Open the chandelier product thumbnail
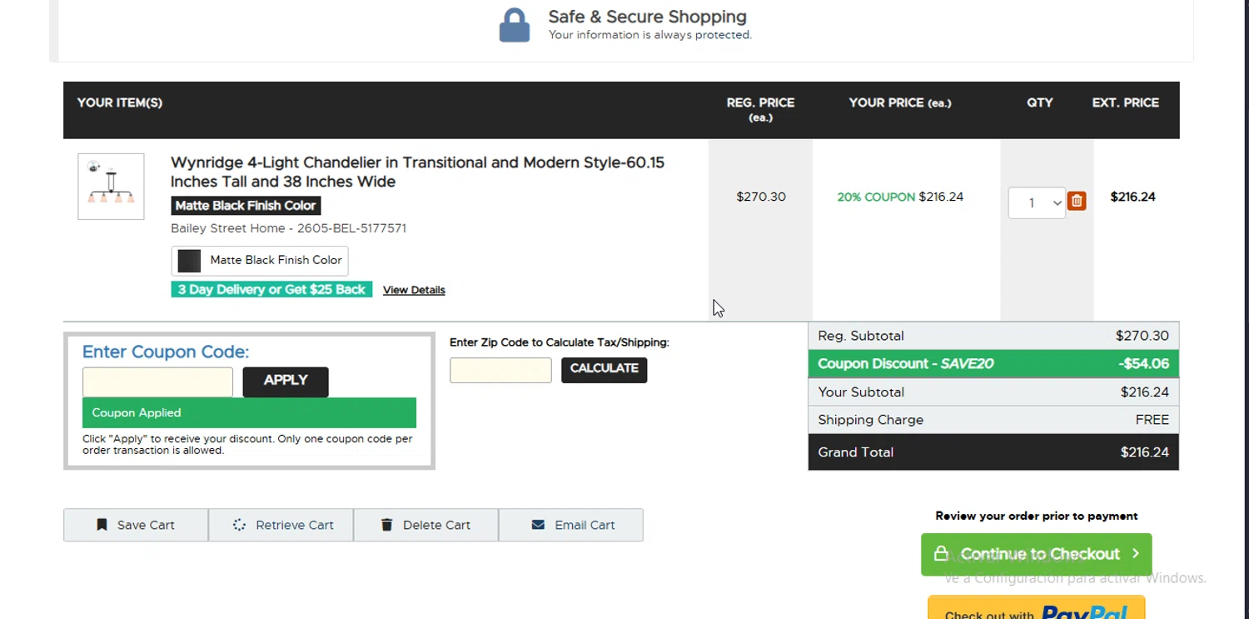 pyautogui.click(x=111, y=187)
